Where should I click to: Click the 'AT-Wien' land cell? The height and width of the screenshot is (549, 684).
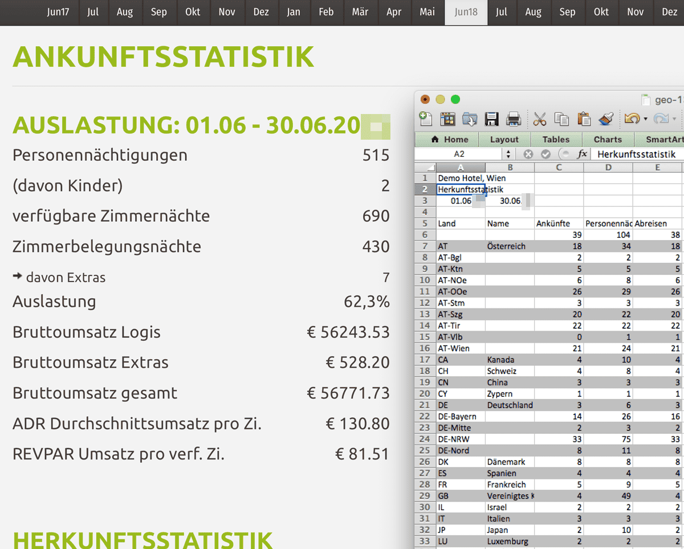pyautogui.click(x=461, y=348)
